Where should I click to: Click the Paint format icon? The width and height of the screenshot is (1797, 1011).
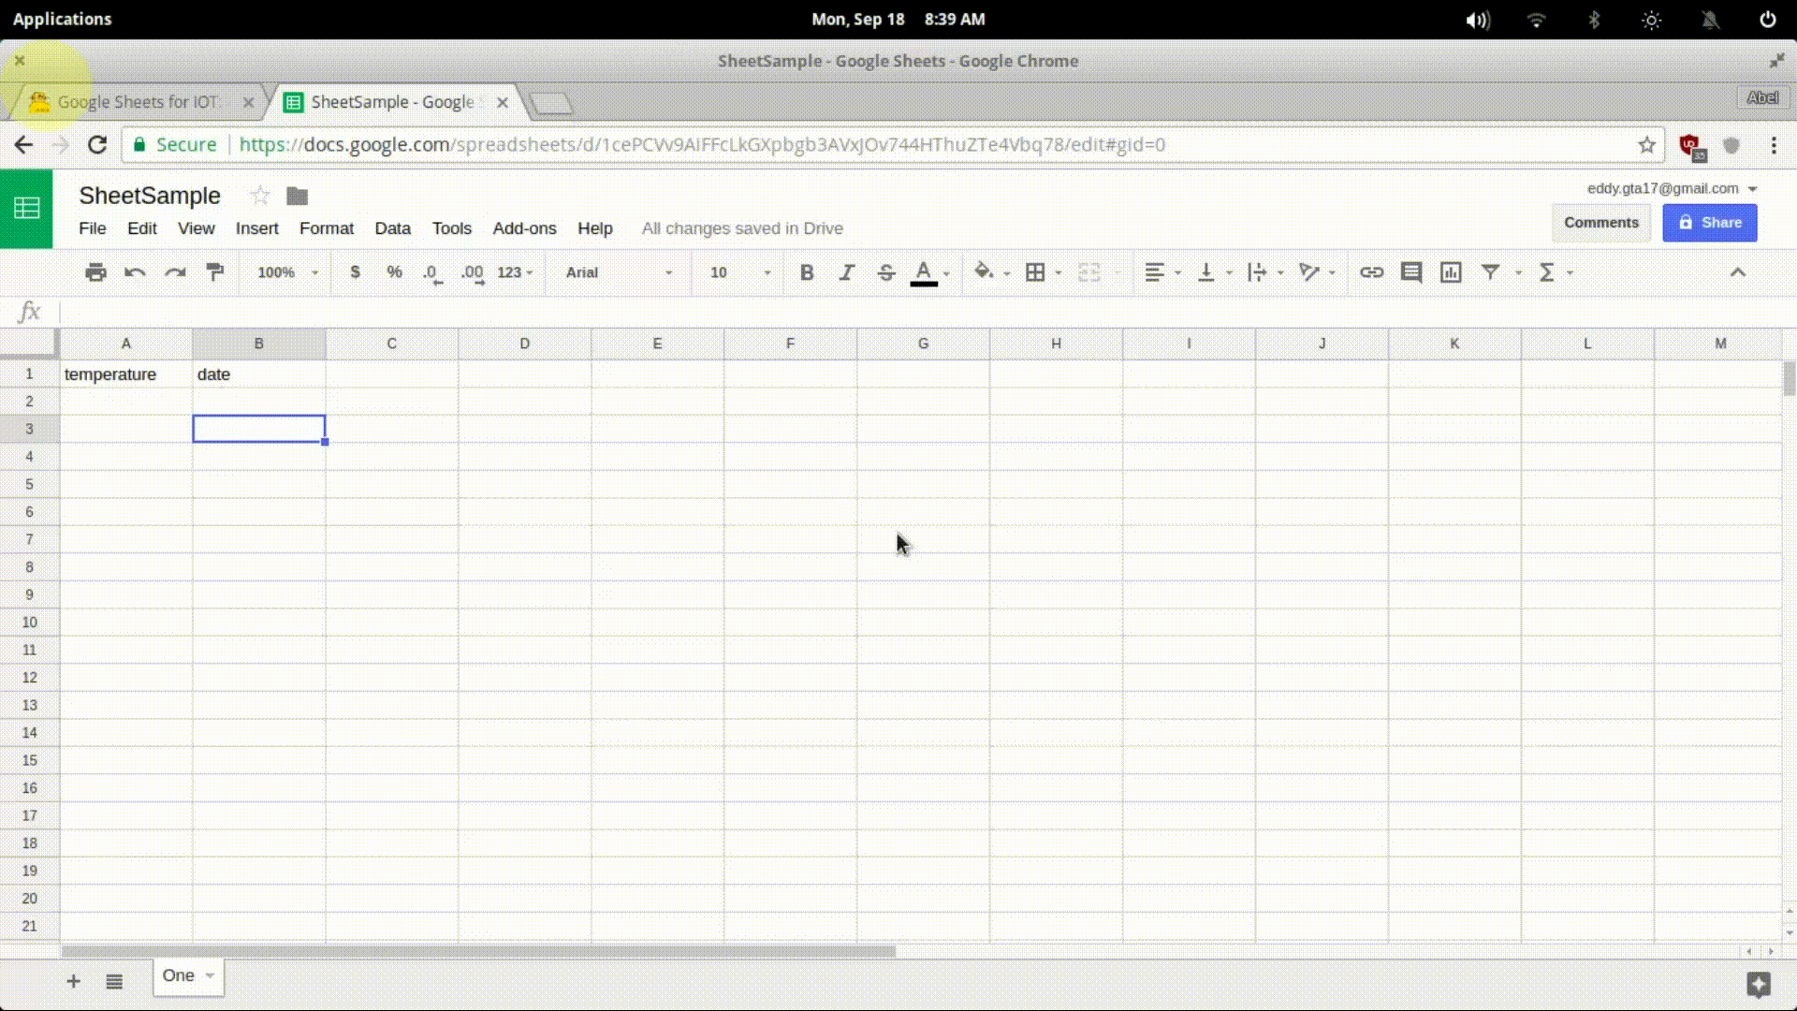point(215,272)
